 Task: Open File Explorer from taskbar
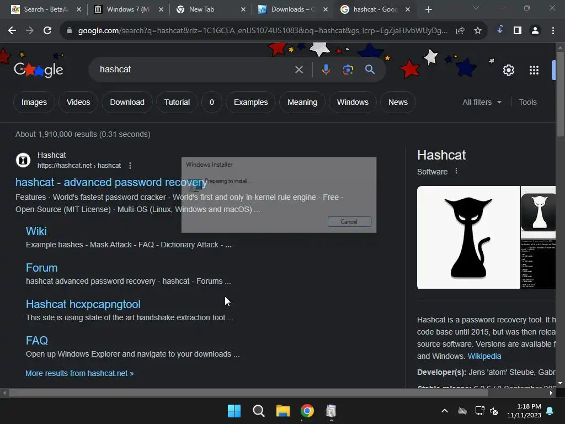pyautogui.click(x=283, y=411)
